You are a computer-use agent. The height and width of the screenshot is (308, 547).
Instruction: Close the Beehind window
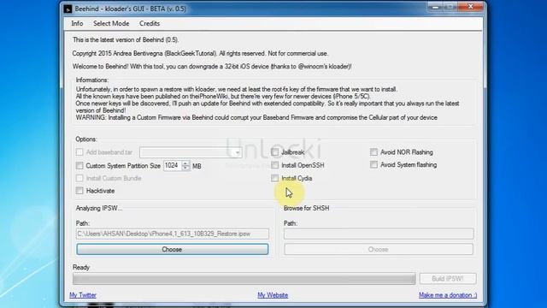(470, 7)
